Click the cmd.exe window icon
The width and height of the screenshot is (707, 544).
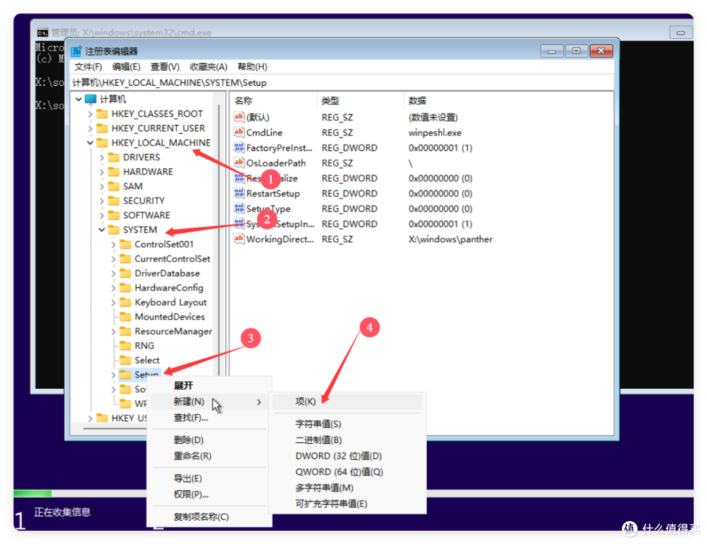click(43, 33)
